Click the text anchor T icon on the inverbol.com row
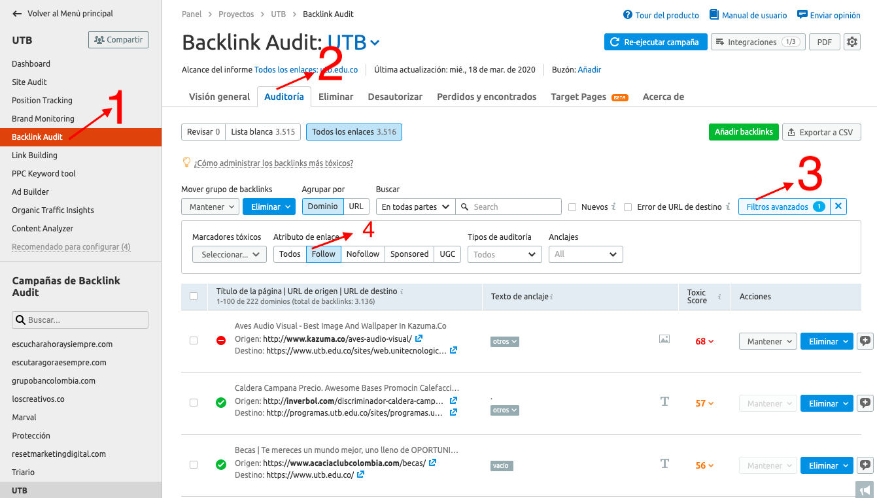The height and width of the screenshot is (498, 877). (x=664, y=401)
